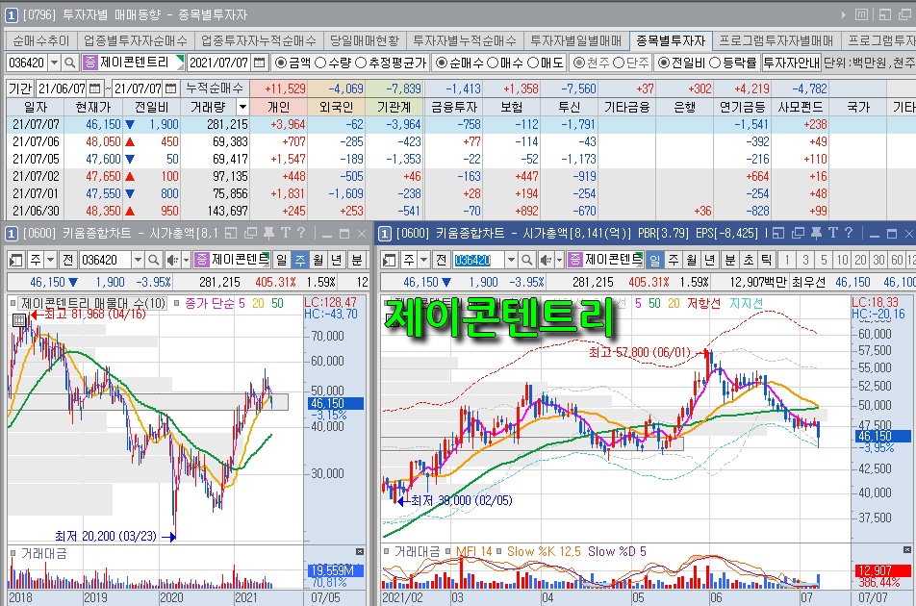Close the 거래대금 indicator pane in right chart
This screenshot has height=606, width=916.
pos(906,550)
